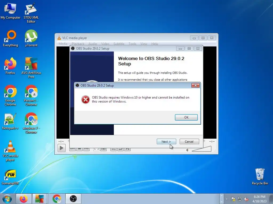The width and height of the screenshot is (273, 204).
Task: Open the Playback menu in VLC
Action: point(78,44)
